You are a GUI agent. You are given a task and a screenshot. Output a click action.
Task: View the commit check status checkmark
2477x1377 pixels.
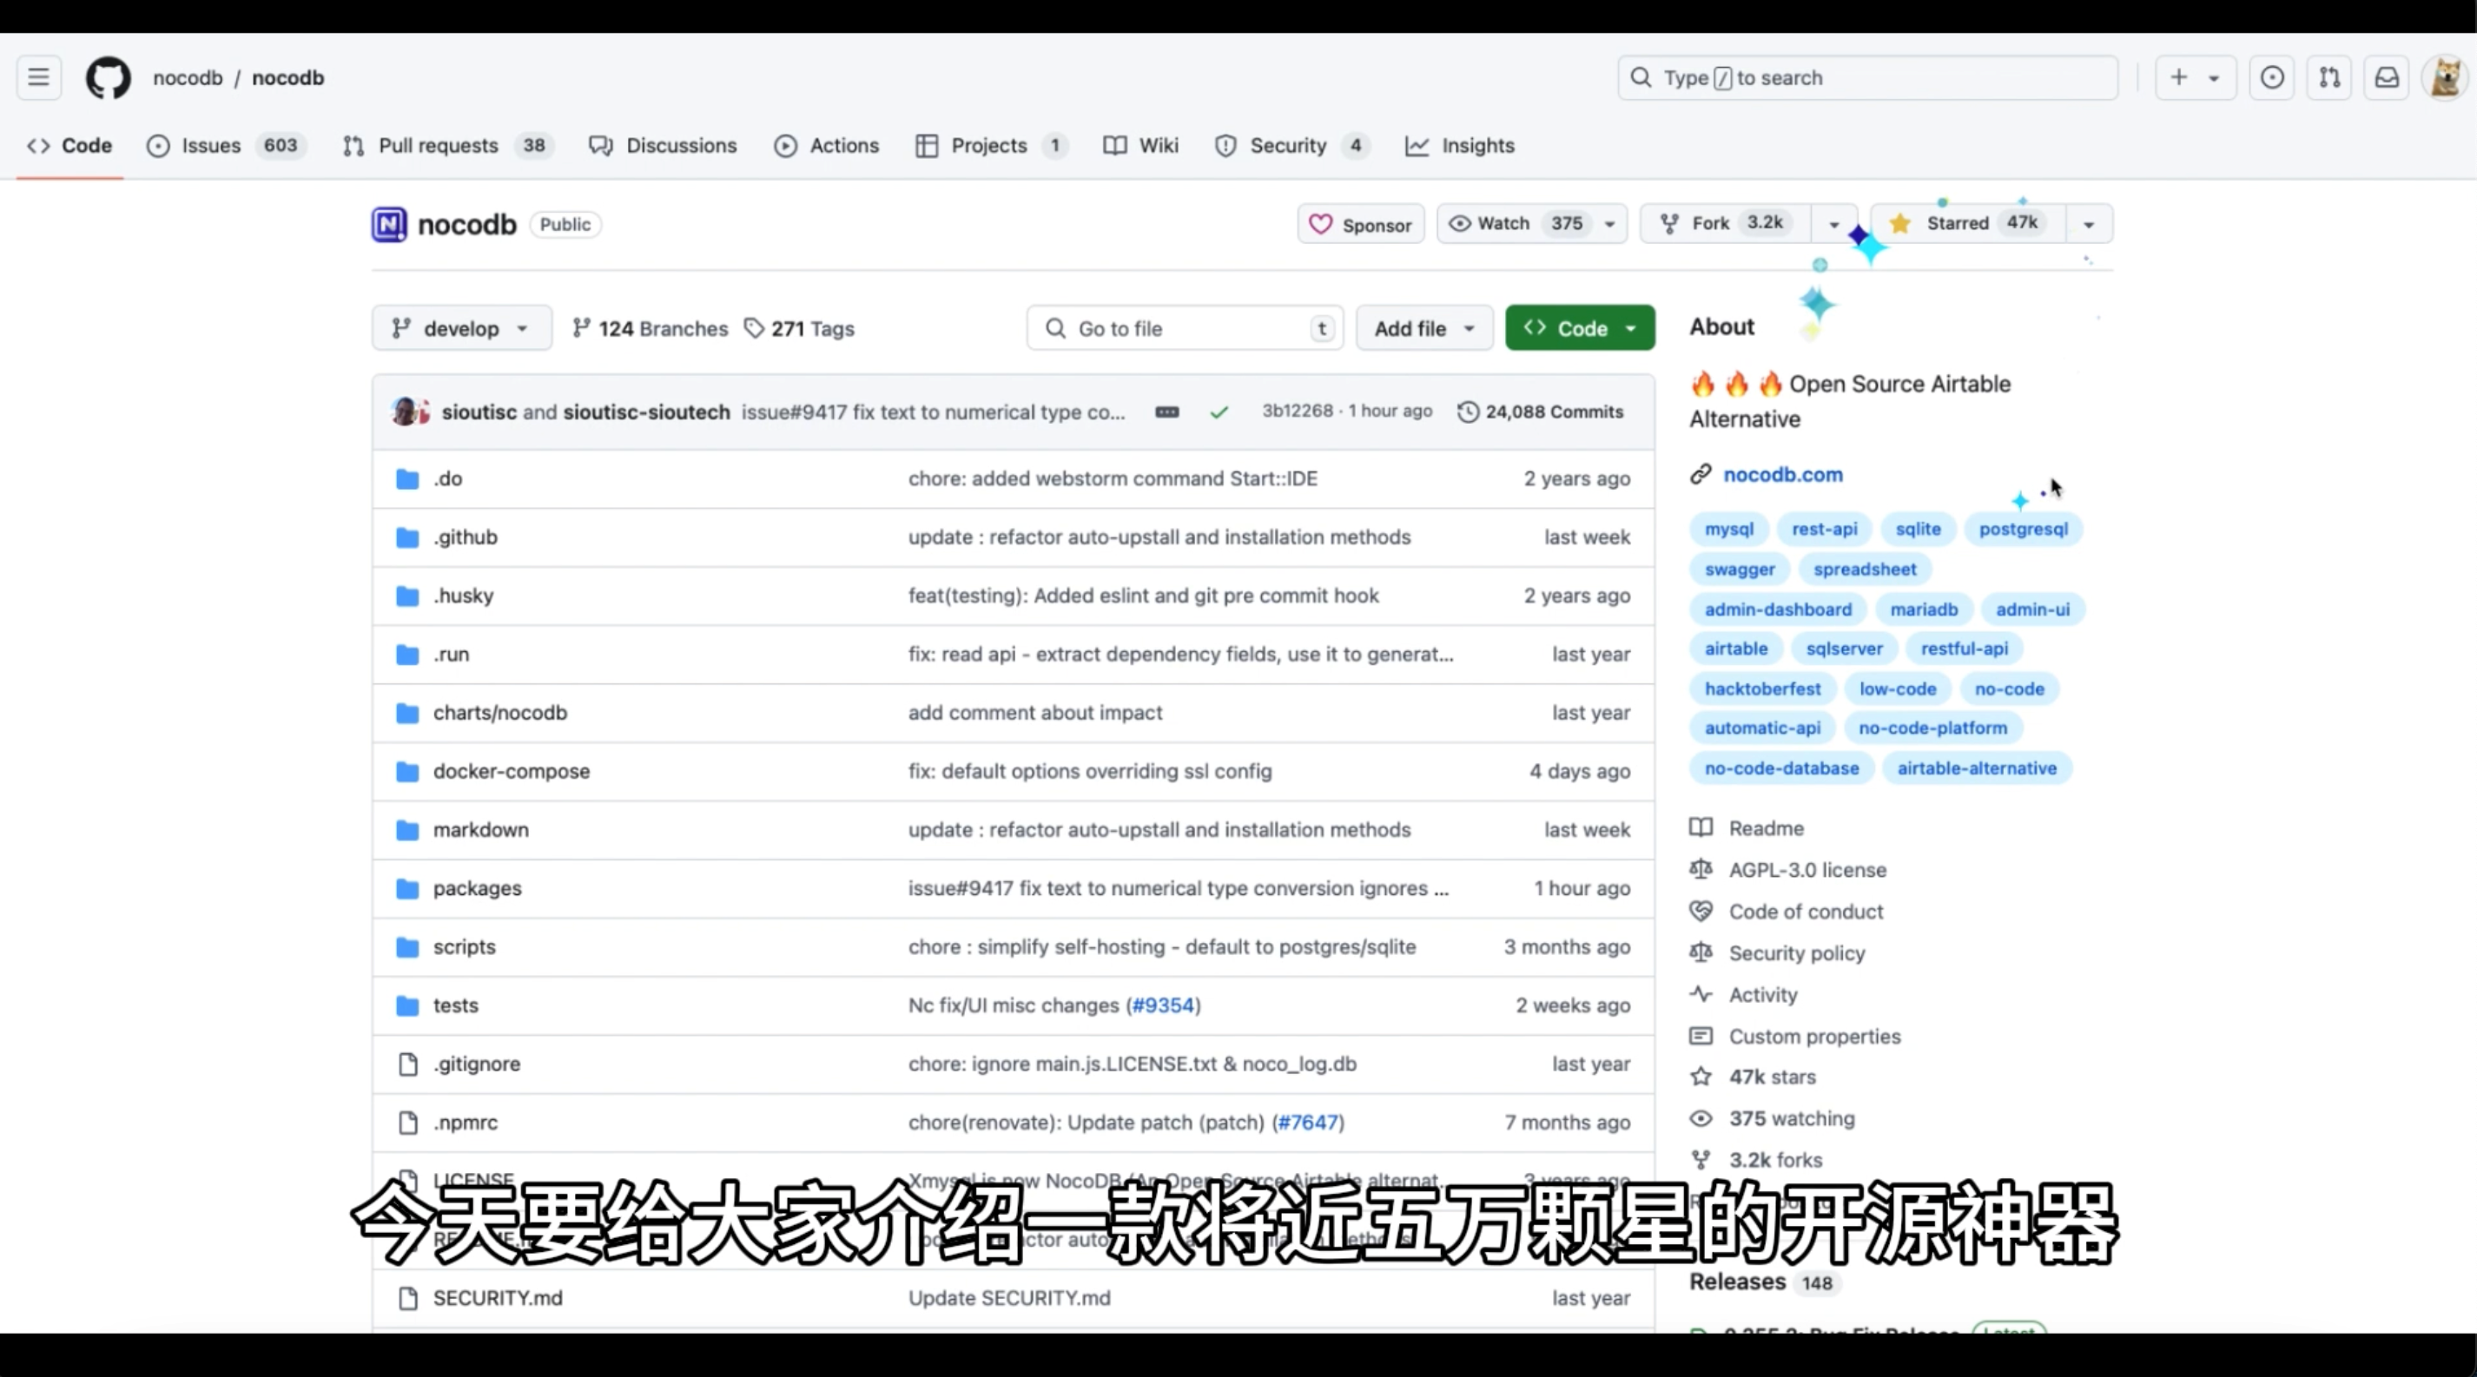1219,412
